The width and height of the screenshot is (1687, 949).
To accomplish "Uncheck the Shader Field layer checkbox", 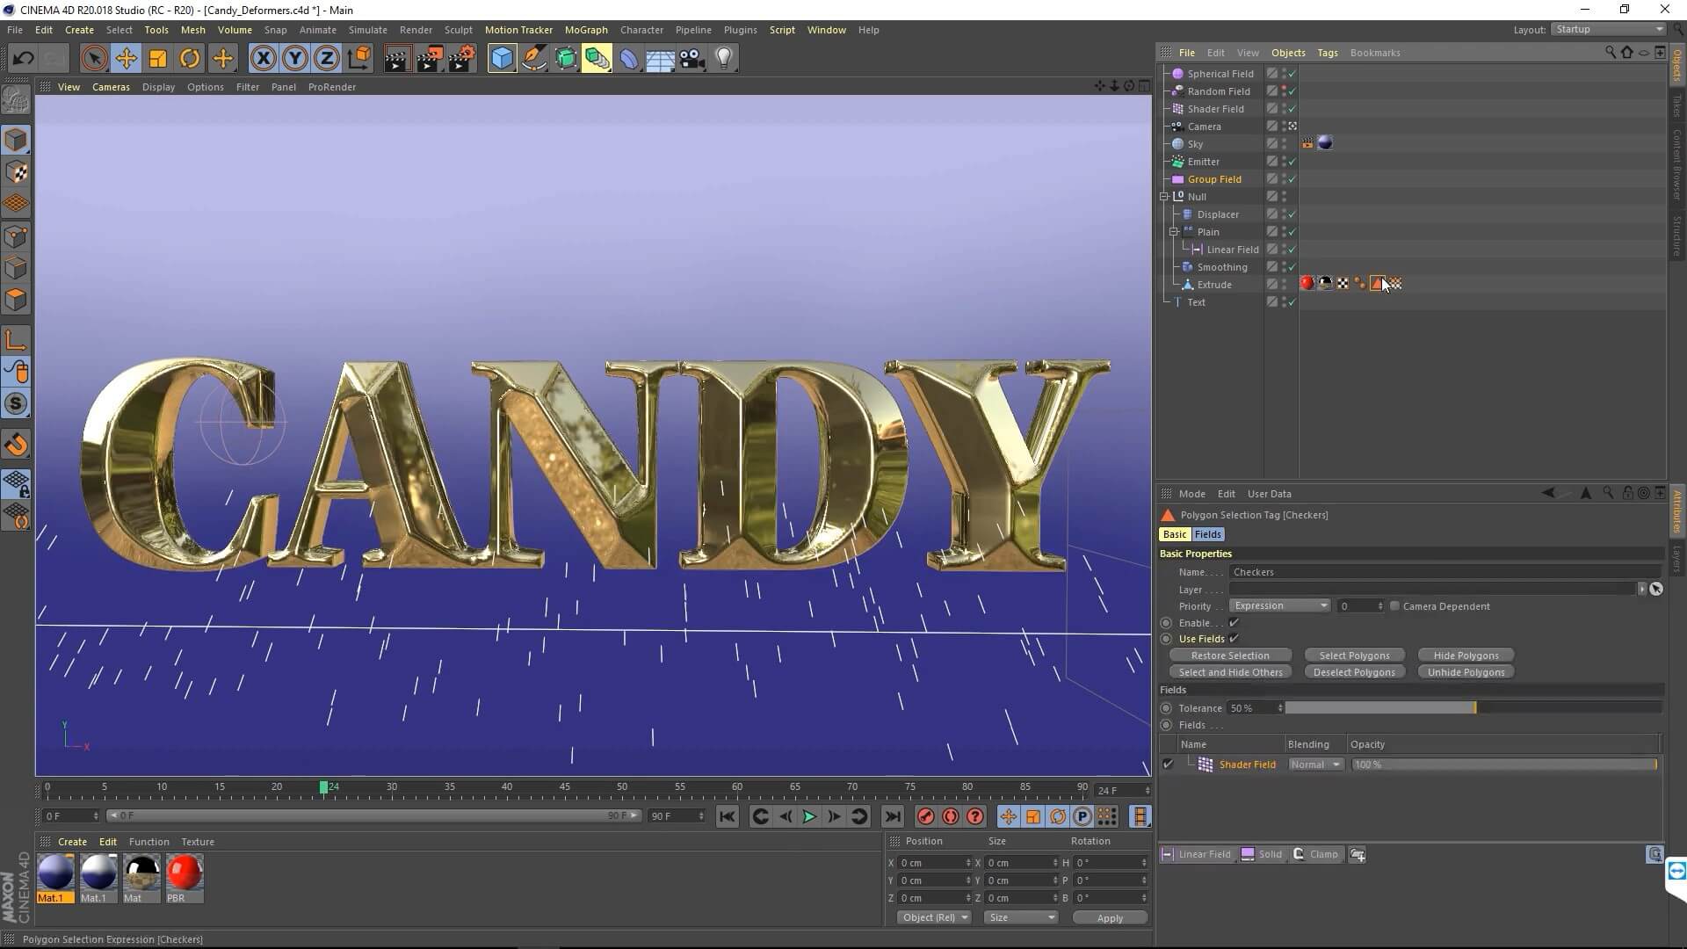I will [x=1168, y=764].
